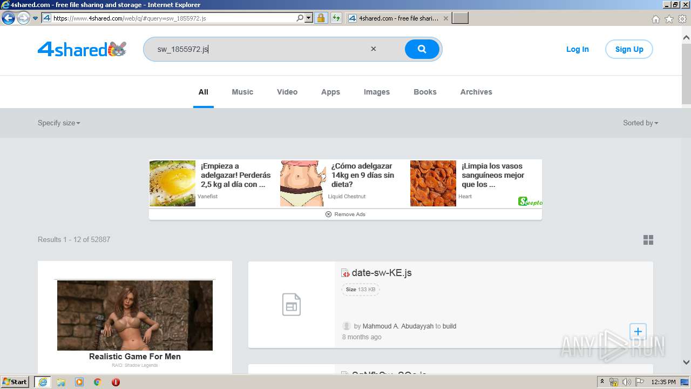This screenshot has width=691, height=389.
Task: Click the URL address bar
Action: pos(174,18)
